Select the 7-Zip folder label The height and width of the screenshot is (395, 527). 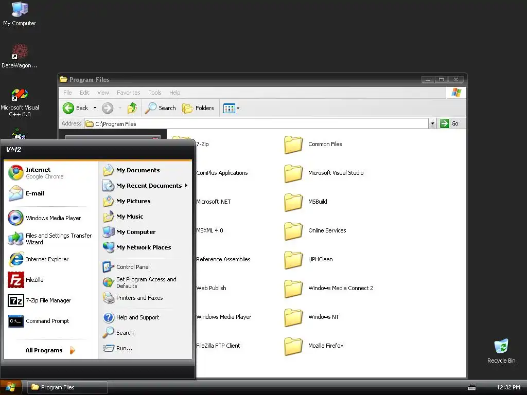202,144
